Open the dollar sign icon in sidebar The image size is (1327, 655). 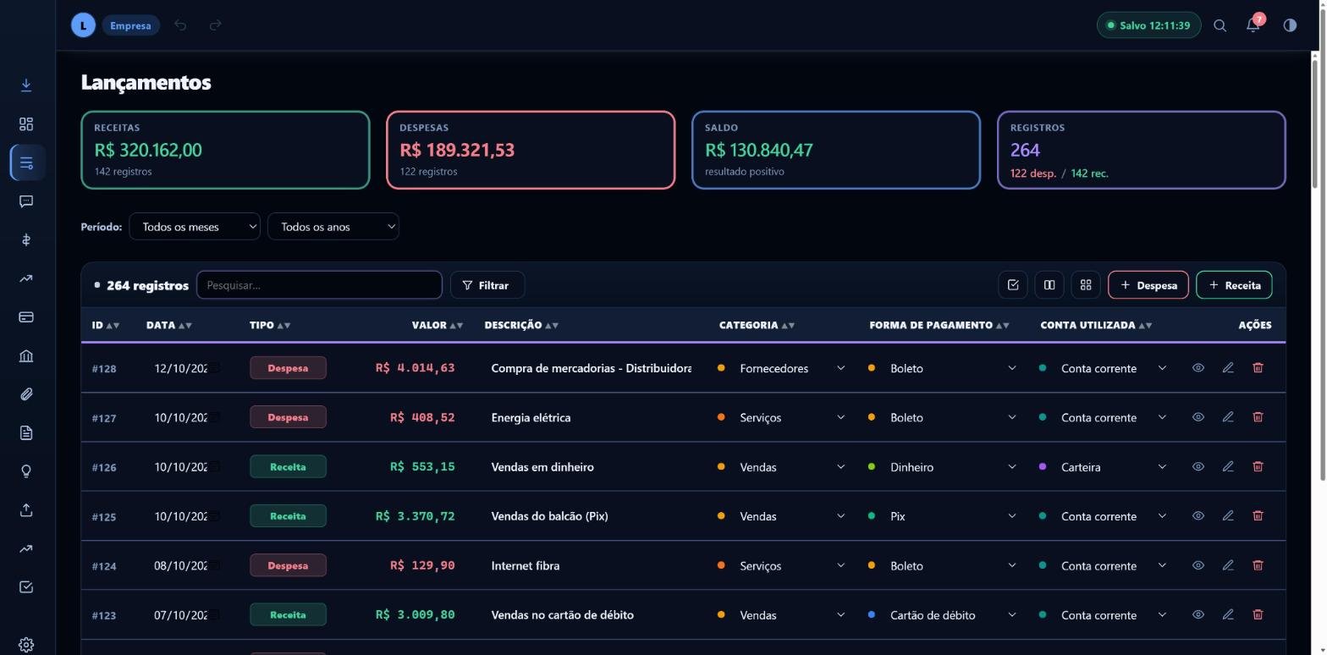26,240
